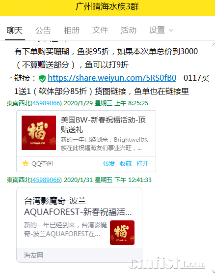Click user ID 45989066 on the 1/29 message
The width and height of the screenshot is (215, 274).
[x=46, y=103]
